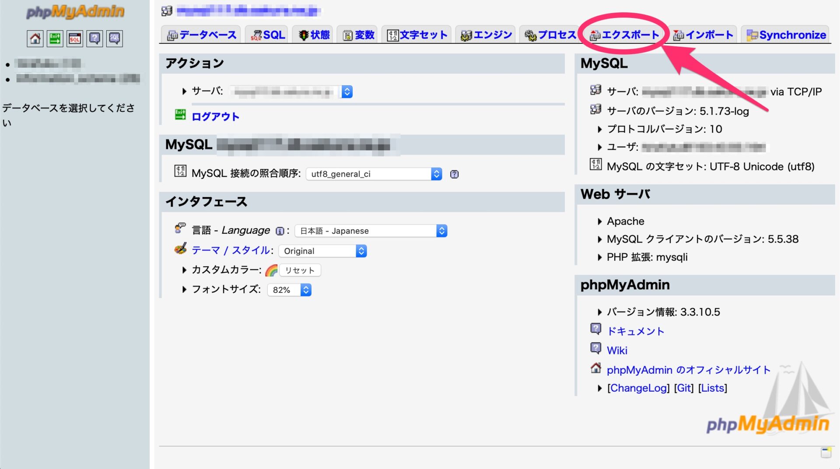Open the Original theme dropdown
The height and width of the screenshot is (469, 840).
(322, 251)
